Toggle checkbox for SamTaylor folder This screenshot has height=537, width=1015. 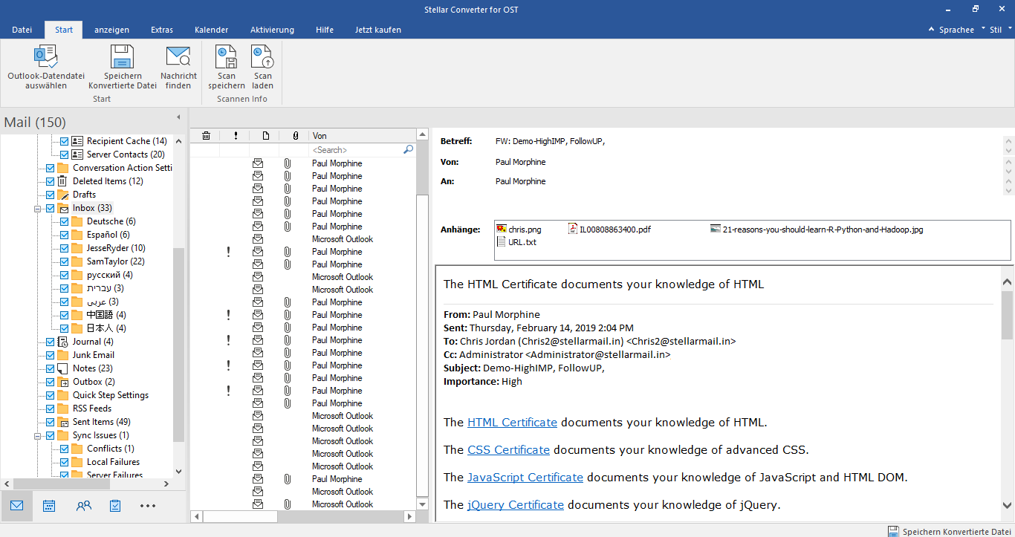tap(65, 261)
